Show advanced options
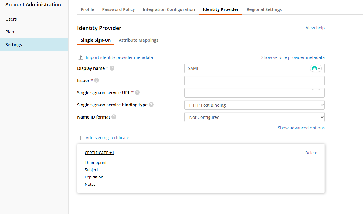The width and height of the screenshot is (363, 214). pos(301,128)
